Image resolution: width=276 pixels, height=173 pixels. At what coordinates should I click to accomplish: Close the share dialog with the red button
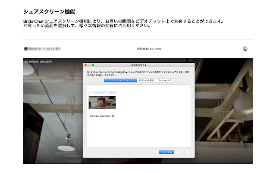coord(86,65)
